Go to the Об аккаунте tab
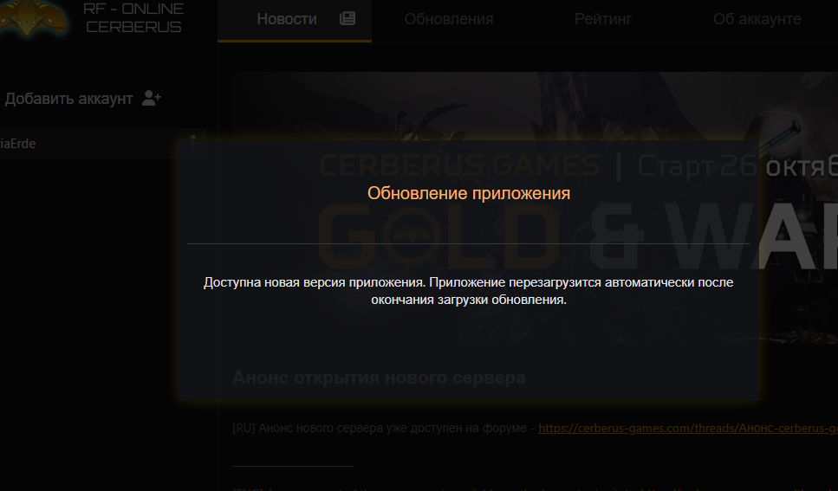Image resolution: width=838 pixels, height=491 pixels. 757,19
